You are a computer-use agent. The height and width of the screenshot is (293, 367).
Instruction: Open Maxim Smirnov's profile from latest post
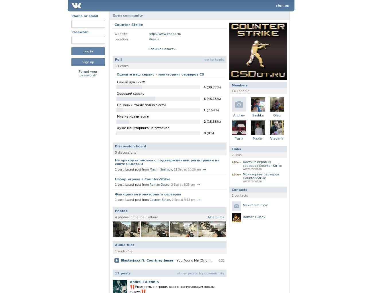point(161,169)
